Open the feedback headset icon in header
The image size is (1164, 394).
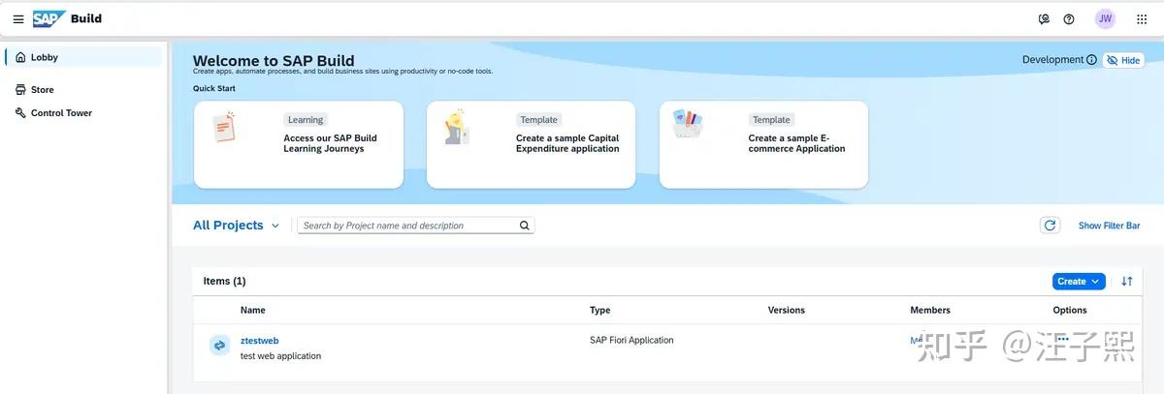click(1044, 19)
